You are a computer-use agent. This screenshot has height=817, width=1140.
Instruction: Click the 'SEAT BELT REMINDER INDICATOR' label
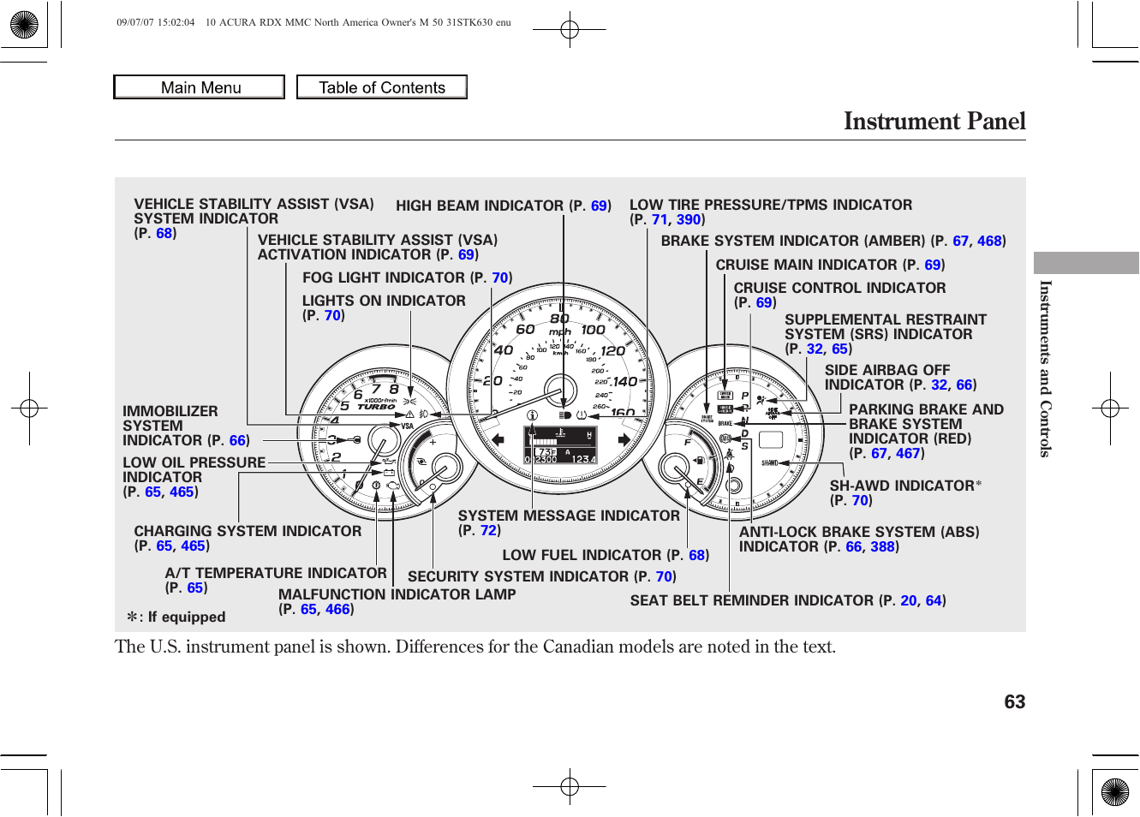pos(751,600)
